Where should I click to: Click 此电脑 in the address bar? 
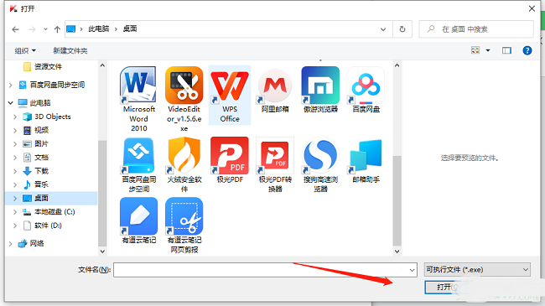99,29
